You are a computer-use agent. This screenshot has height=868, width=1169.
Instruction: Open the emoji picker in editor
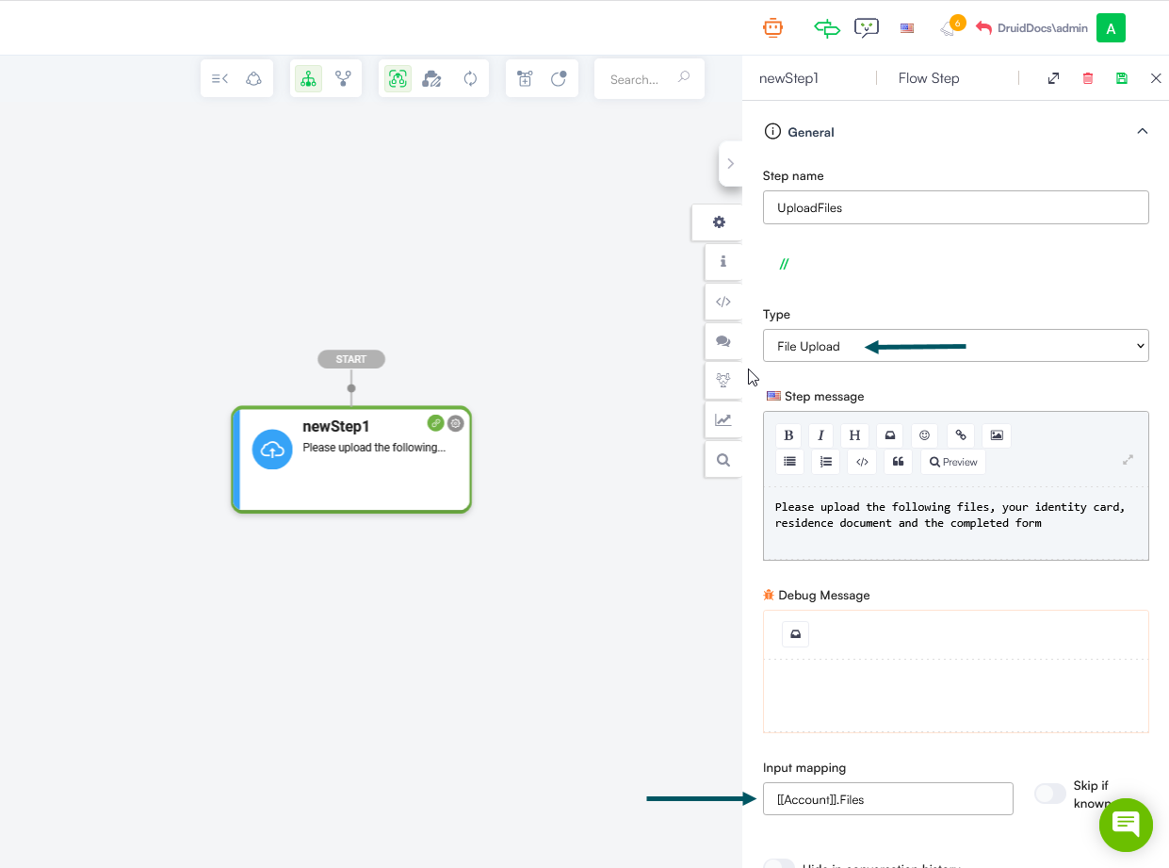(924, 435)
